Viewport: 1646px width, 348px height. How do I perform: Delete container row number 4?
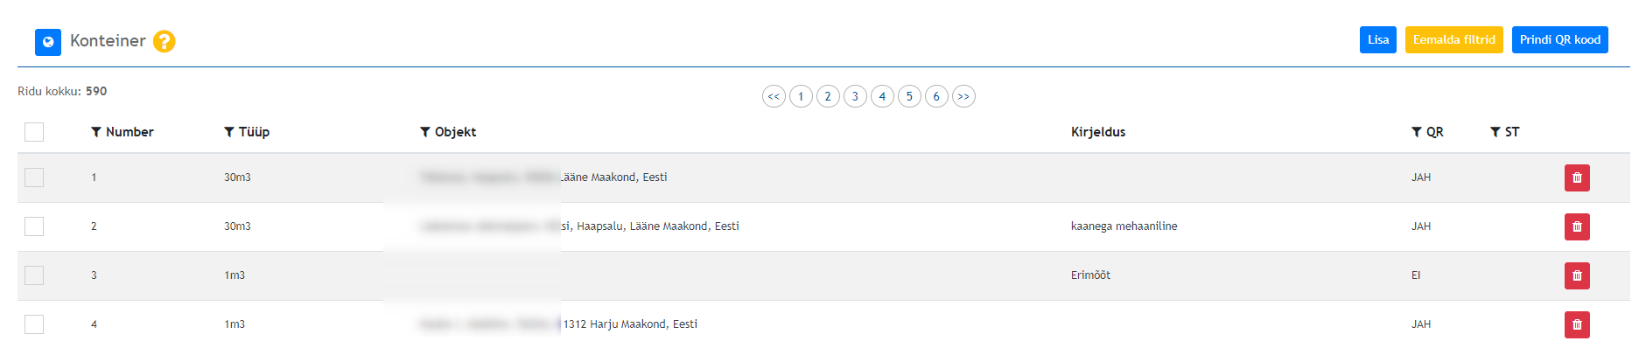tap(1577, 324)
